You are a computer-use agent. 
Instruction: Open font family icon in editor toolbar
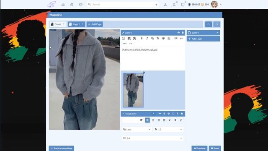coord(152,39)
